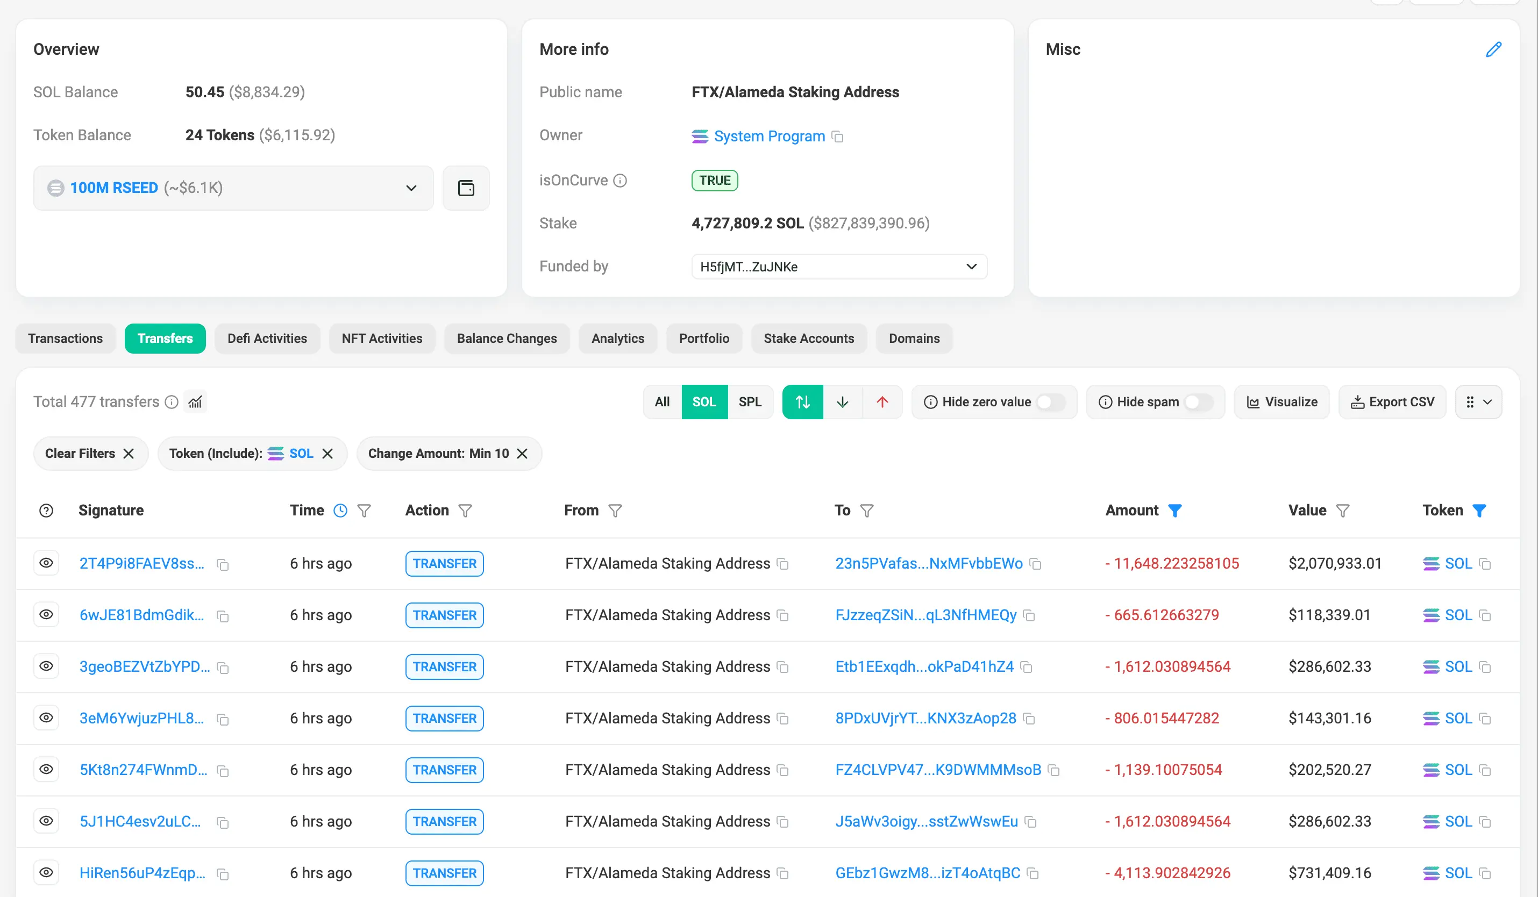The height and width of the screenshot is (897, 1538).
Task: Open the transfers chart icon
Action: pyautogui.click(x=195, y=402)
